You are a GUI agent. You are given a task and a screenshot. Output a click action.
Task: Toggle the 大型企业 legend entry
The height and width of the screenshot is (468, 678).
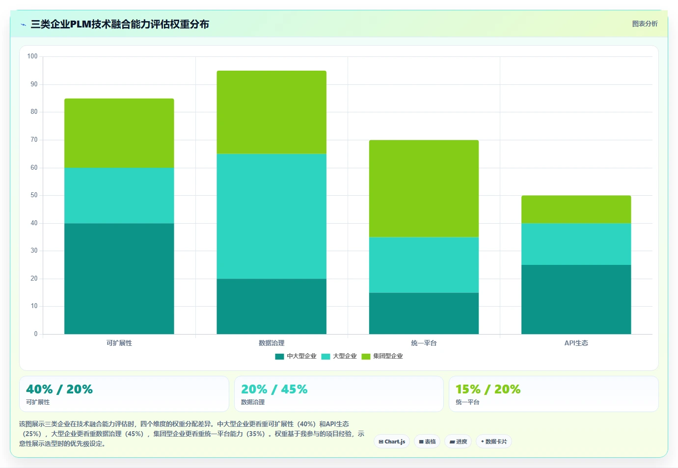coord(339,356)
